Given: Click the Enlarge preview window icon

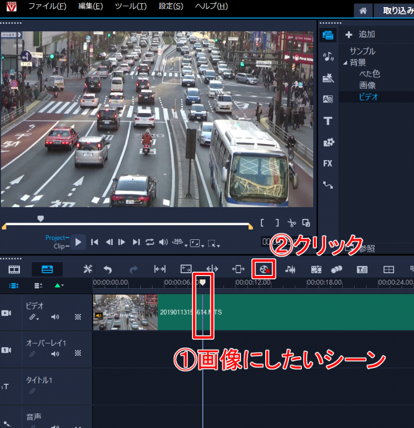Looking at the screenshot, I should coord(306,223).
